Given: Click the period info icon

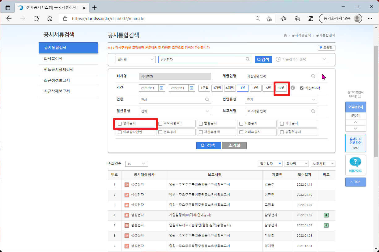Looking at the screenshot, I should click(x=293, y=88).
